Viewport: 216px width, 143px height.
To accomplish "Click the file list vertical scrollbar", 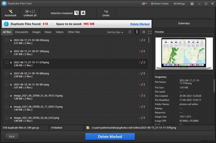I will pyautogui.click(x=149, y=40).
